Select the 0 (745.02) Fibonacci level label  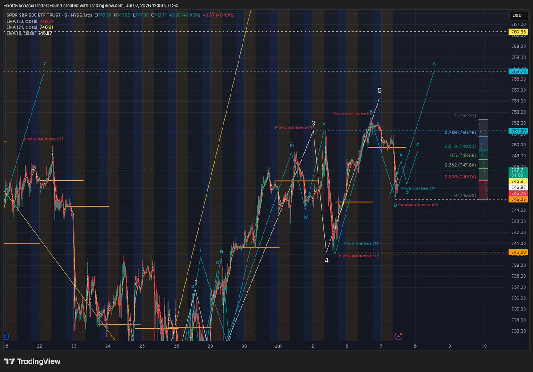(465, 195)
